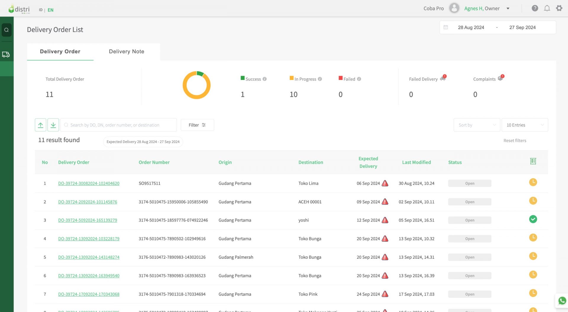Open the 10 Entries dropdown

525,125
